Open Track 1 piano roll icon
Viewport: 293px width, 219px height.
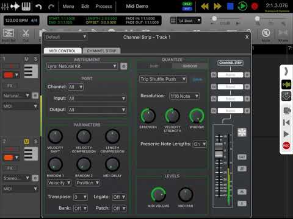point(31,71)
